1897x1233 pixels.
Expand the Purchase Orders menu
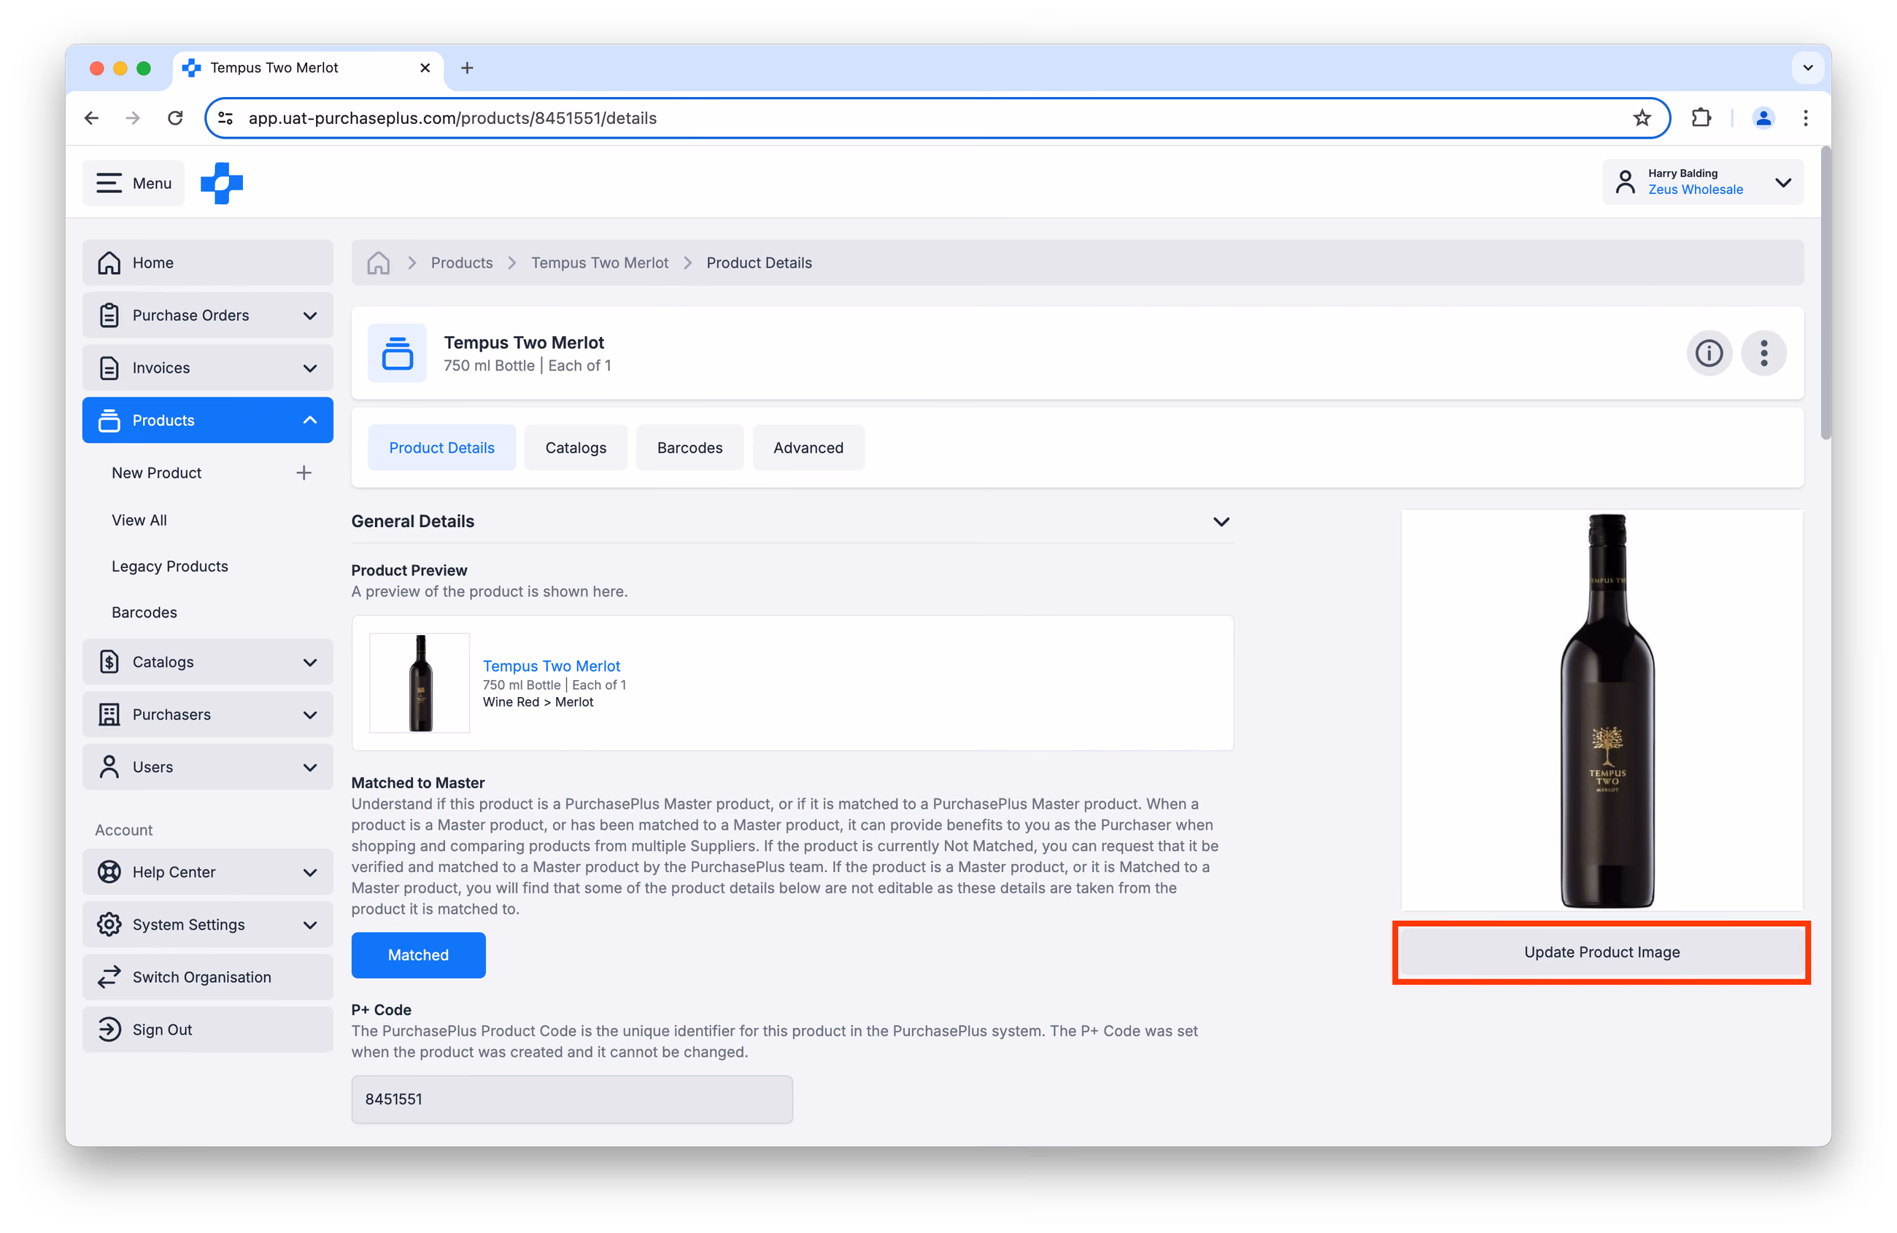pos(207,314)
